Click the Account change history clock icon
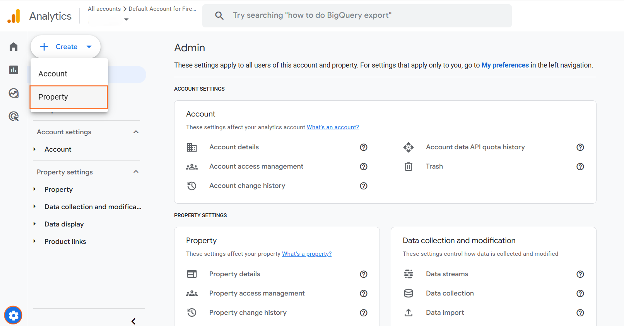 [192, 186]
